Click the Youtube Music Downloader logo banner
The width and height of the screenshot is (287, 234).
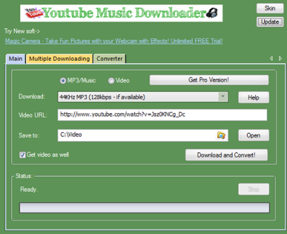(x=121, y=13)
